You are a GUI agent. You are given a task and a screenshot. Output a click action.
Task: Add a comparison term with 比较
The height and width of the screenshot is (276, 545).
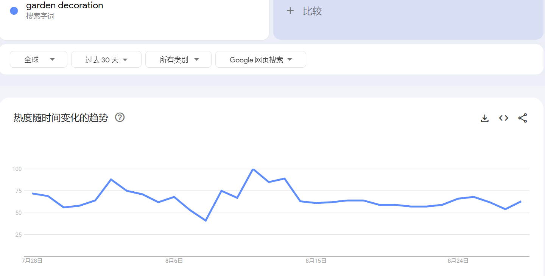(304, 11)
